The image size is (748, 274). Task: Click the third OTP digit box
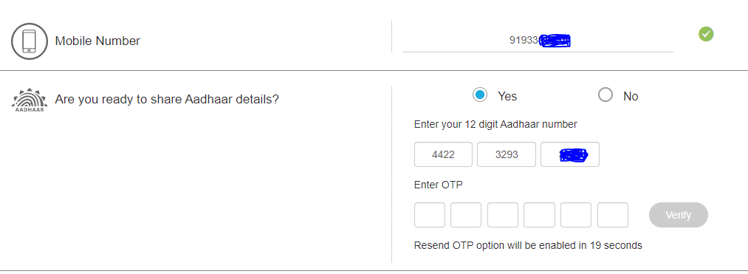[503, 215]
